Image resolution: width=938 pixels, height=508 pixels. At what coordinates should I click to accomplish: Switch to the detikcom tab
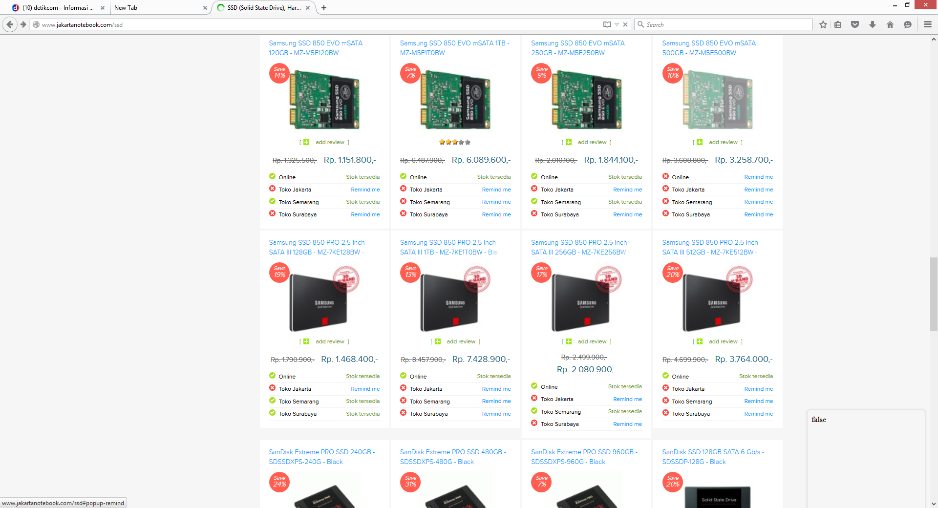tap(58, 8)
